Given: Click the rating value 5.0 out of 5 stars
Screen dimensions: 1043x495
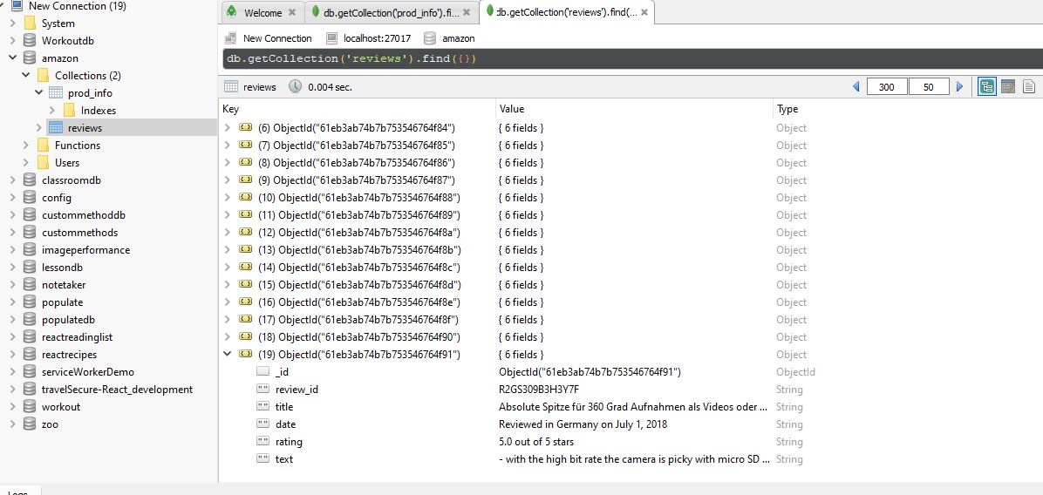Looking at the screenshot, I should tap(536, 441).
